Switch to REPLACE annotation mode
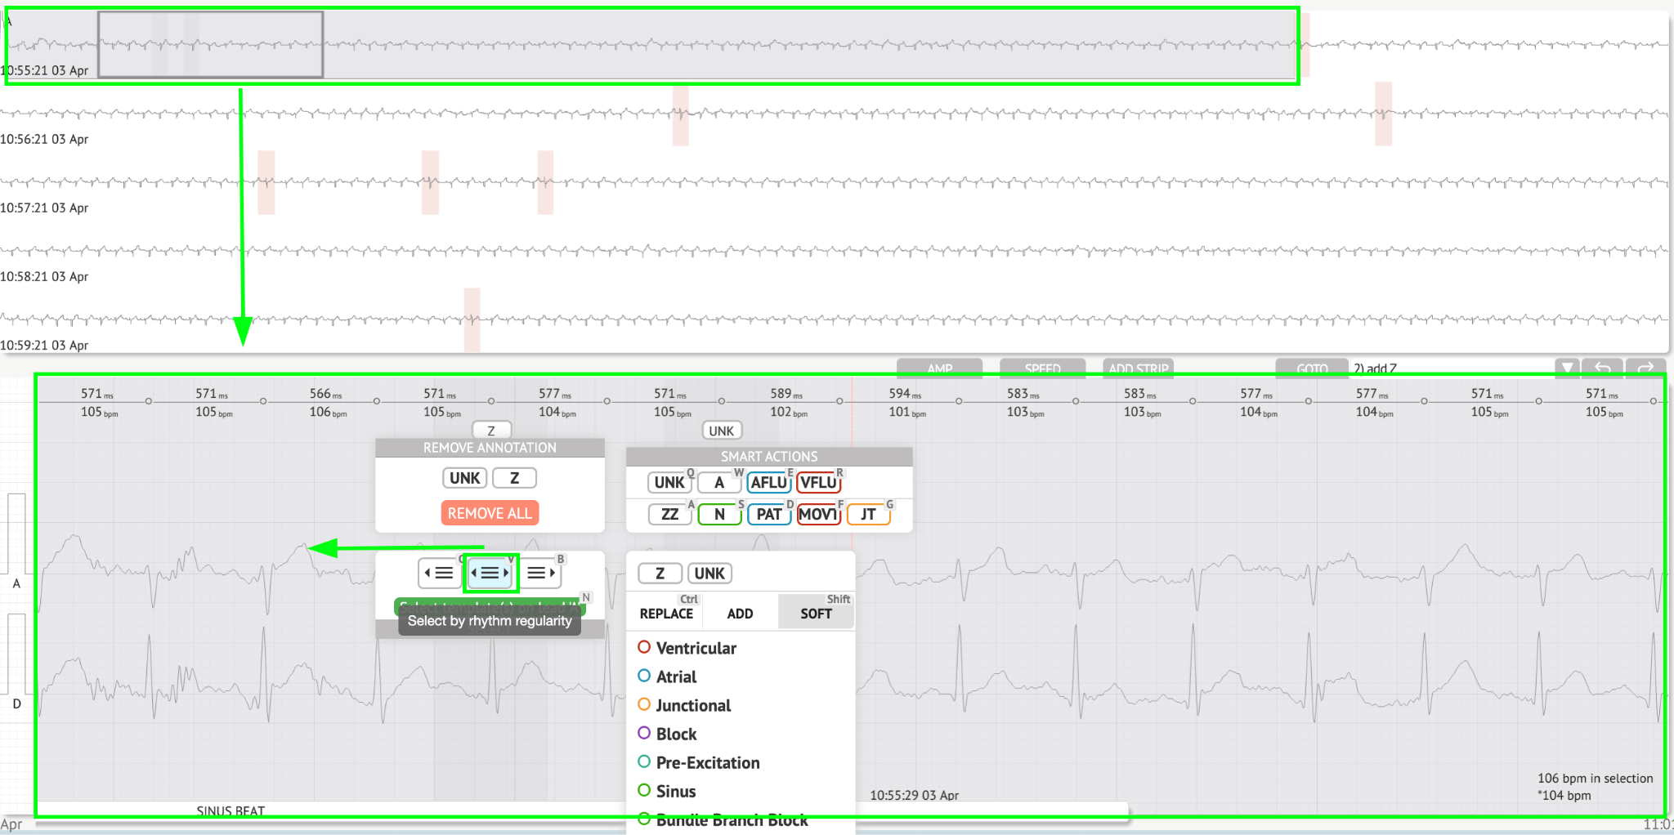 666,614
